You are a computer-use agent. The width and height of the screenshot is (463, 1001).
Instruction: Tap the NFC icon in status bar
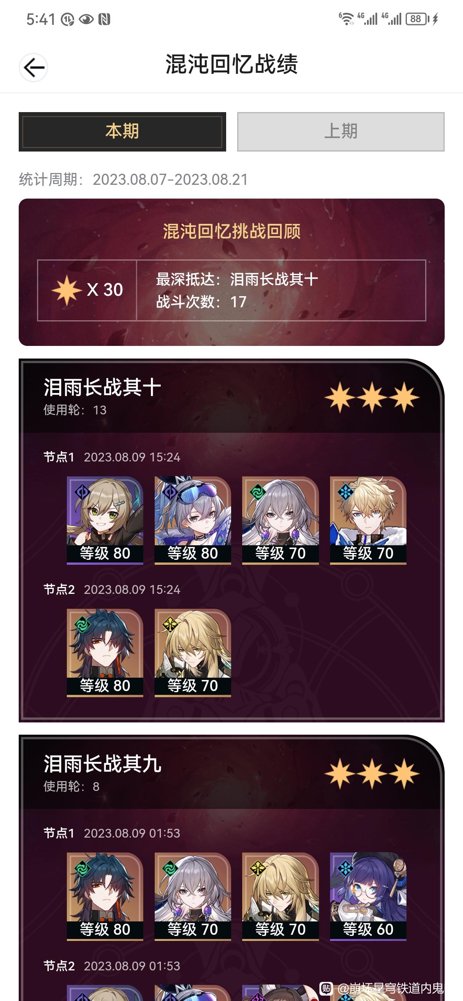104,19
